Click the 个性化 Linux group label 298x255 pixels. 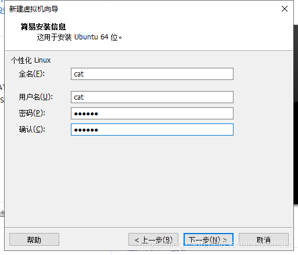click(31, 60)
